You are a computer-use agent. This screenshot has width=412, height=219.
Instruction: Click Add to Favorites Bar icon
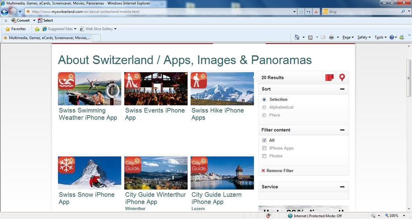point(37,29)
